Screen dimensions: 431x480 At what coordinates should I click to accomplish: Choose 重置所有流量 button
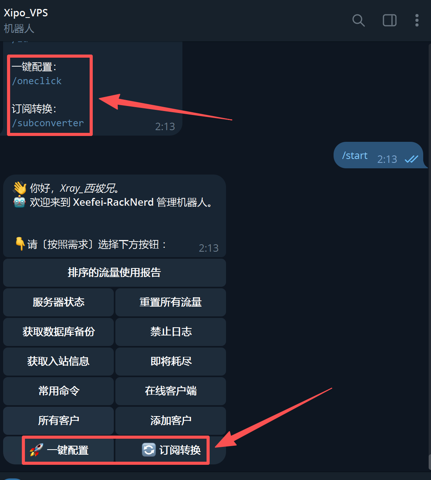tap(171, 302)
